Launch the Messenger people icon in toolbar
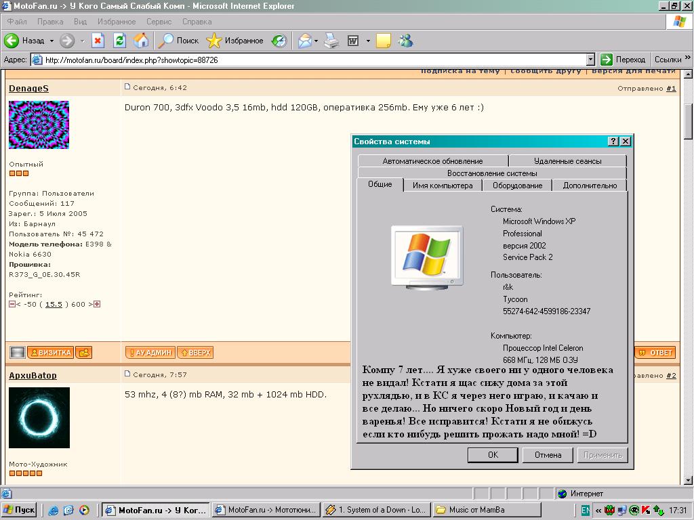Image resolution: width=694 pixels, height=520 pixels. (x=405, y=41)
